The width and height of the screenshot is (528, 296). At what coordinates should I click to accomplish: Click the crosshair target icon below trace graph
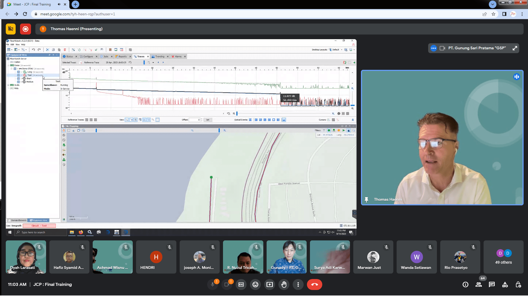pos(339,113)
